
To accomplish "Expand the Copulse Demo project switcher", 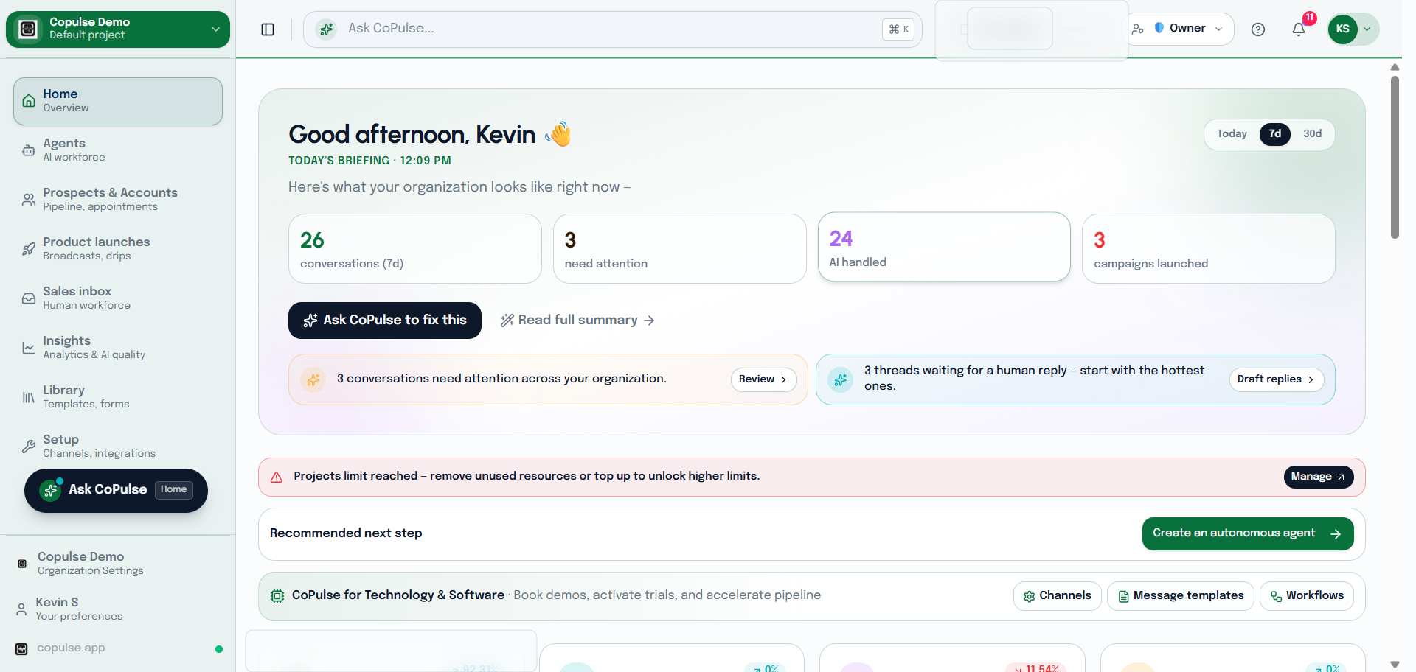I will (118, 29).
